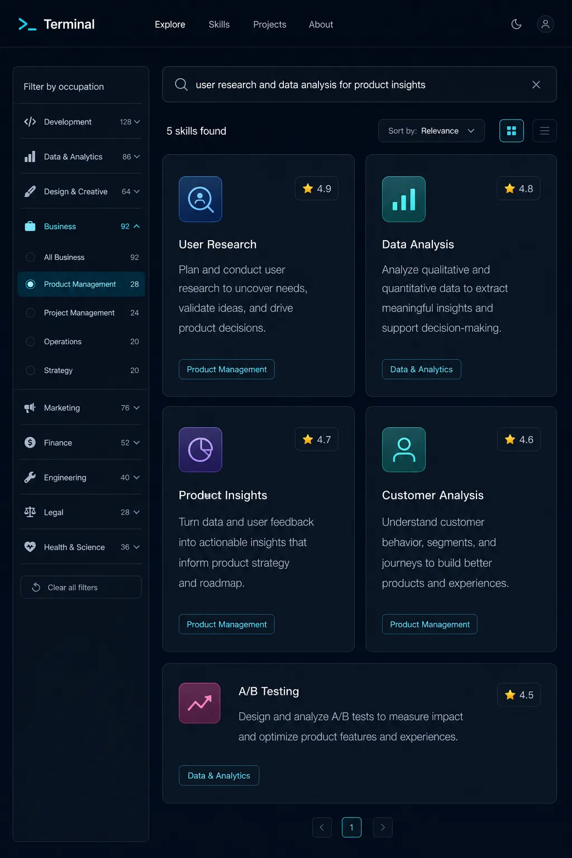Open the About nav item
This screenshot has width=572, height=858.
[x=321, y=25]
